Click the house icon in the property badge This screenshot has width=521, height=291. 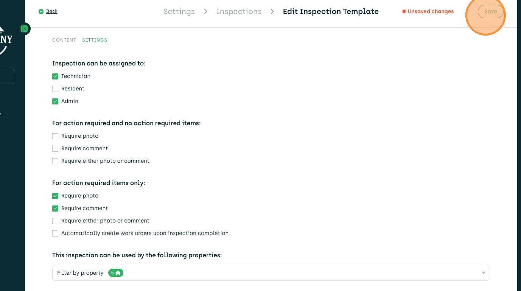118,273
